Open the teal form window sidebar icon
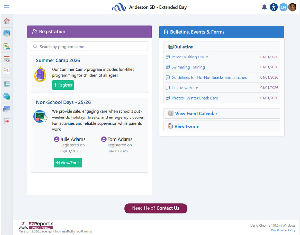 pos(7,84)
